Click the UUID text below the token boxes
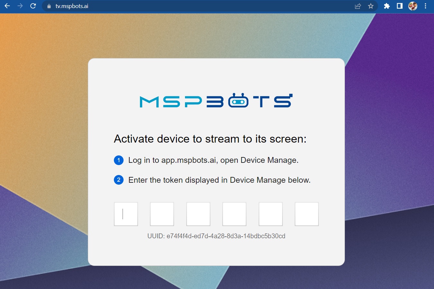 point(216,236)
